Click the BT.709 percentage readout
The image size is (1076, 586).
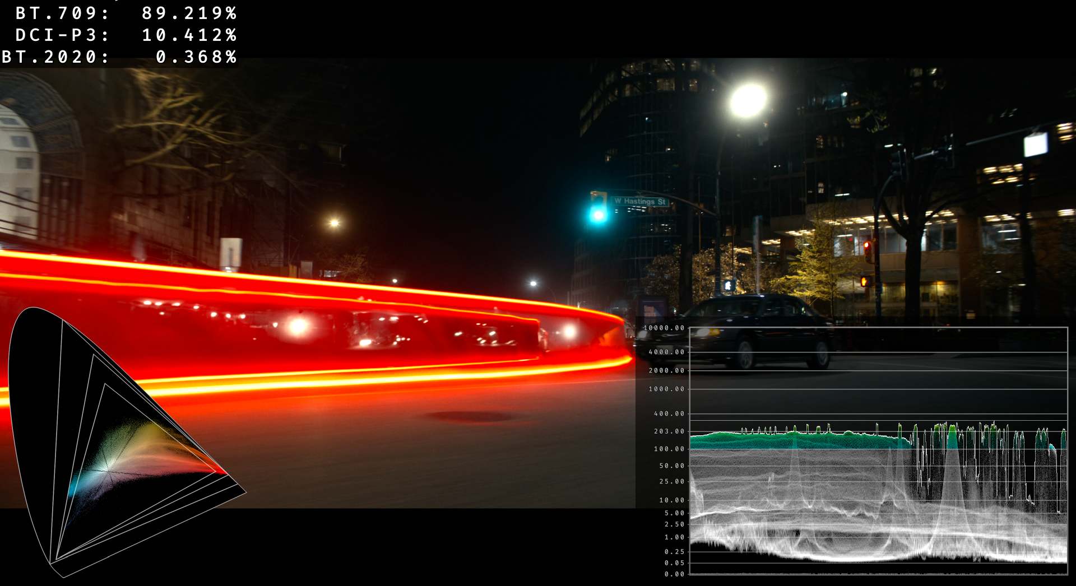pyautogui.click(x=189, y=13)
